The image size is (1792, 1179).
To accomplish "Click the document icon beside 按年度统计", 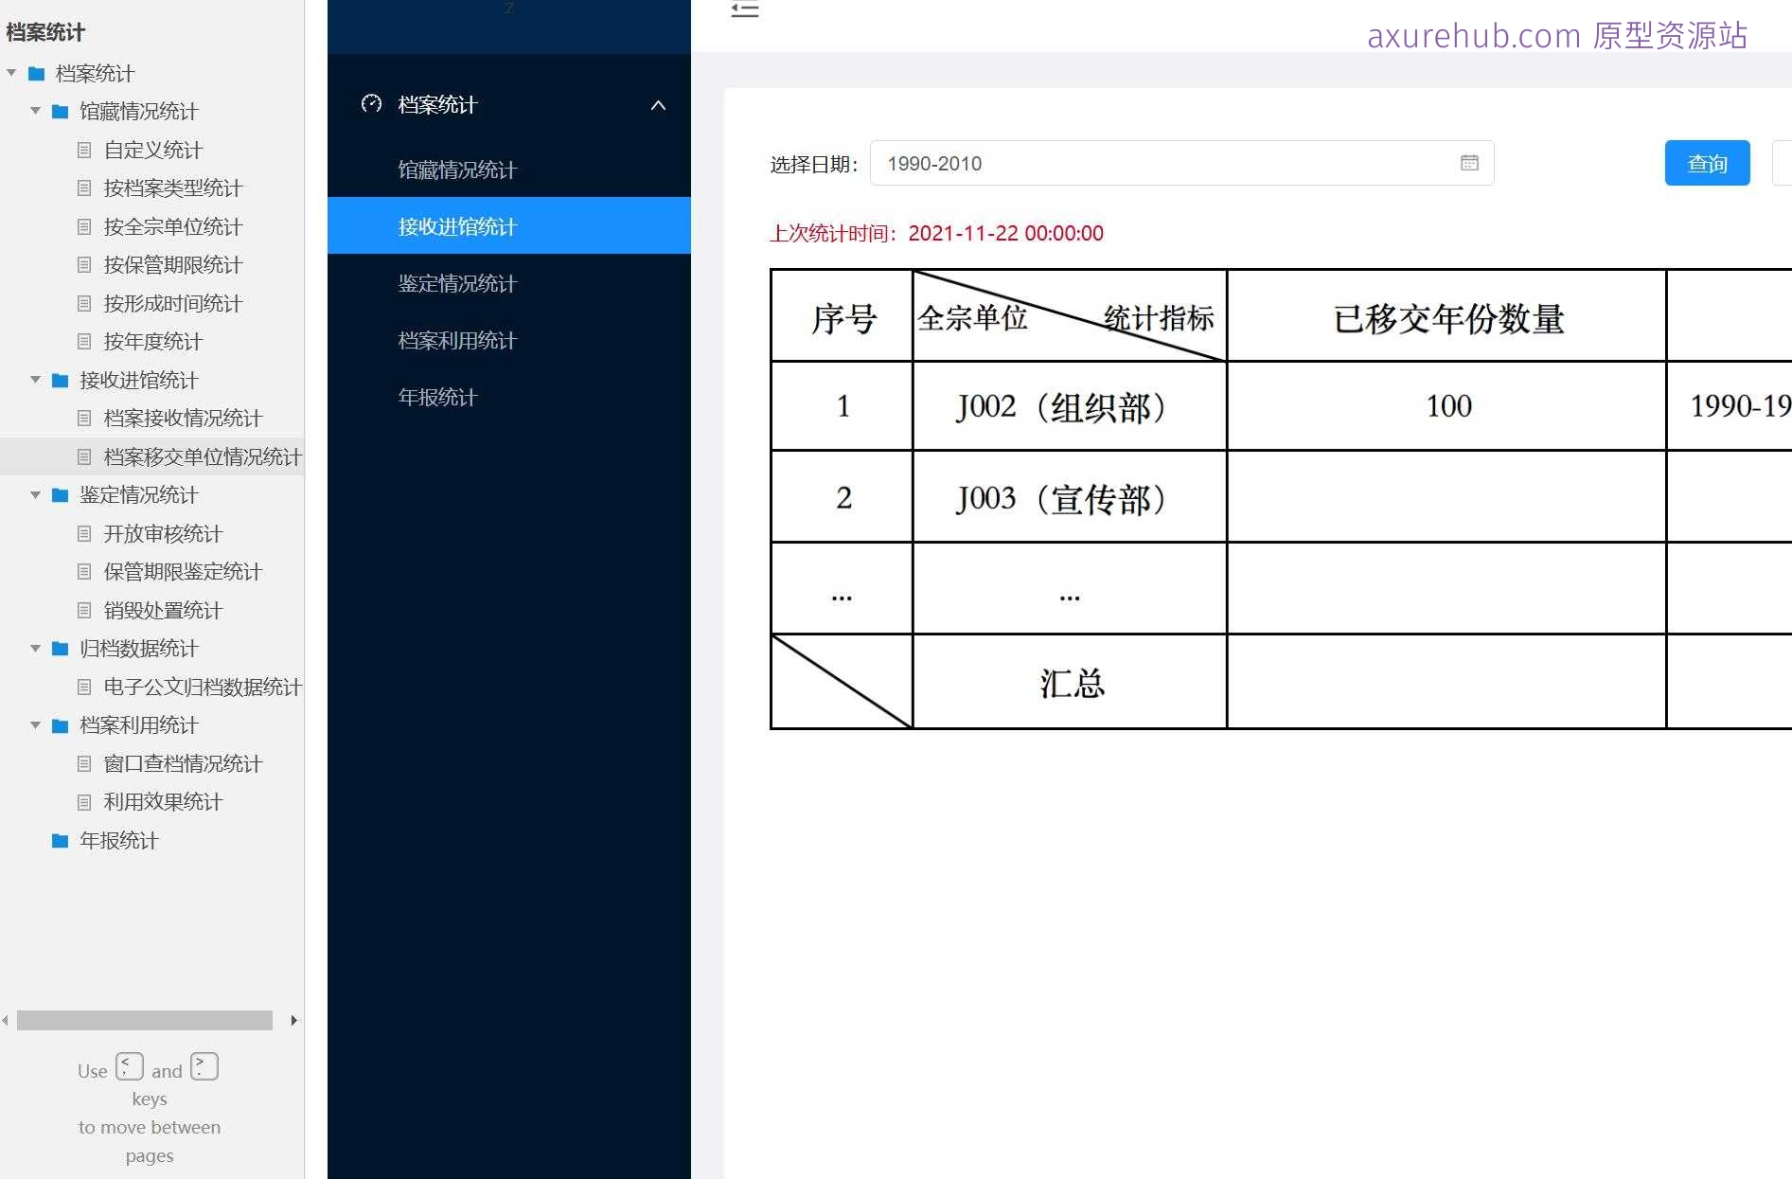I will pyautogui.click(x=84, y=341).
